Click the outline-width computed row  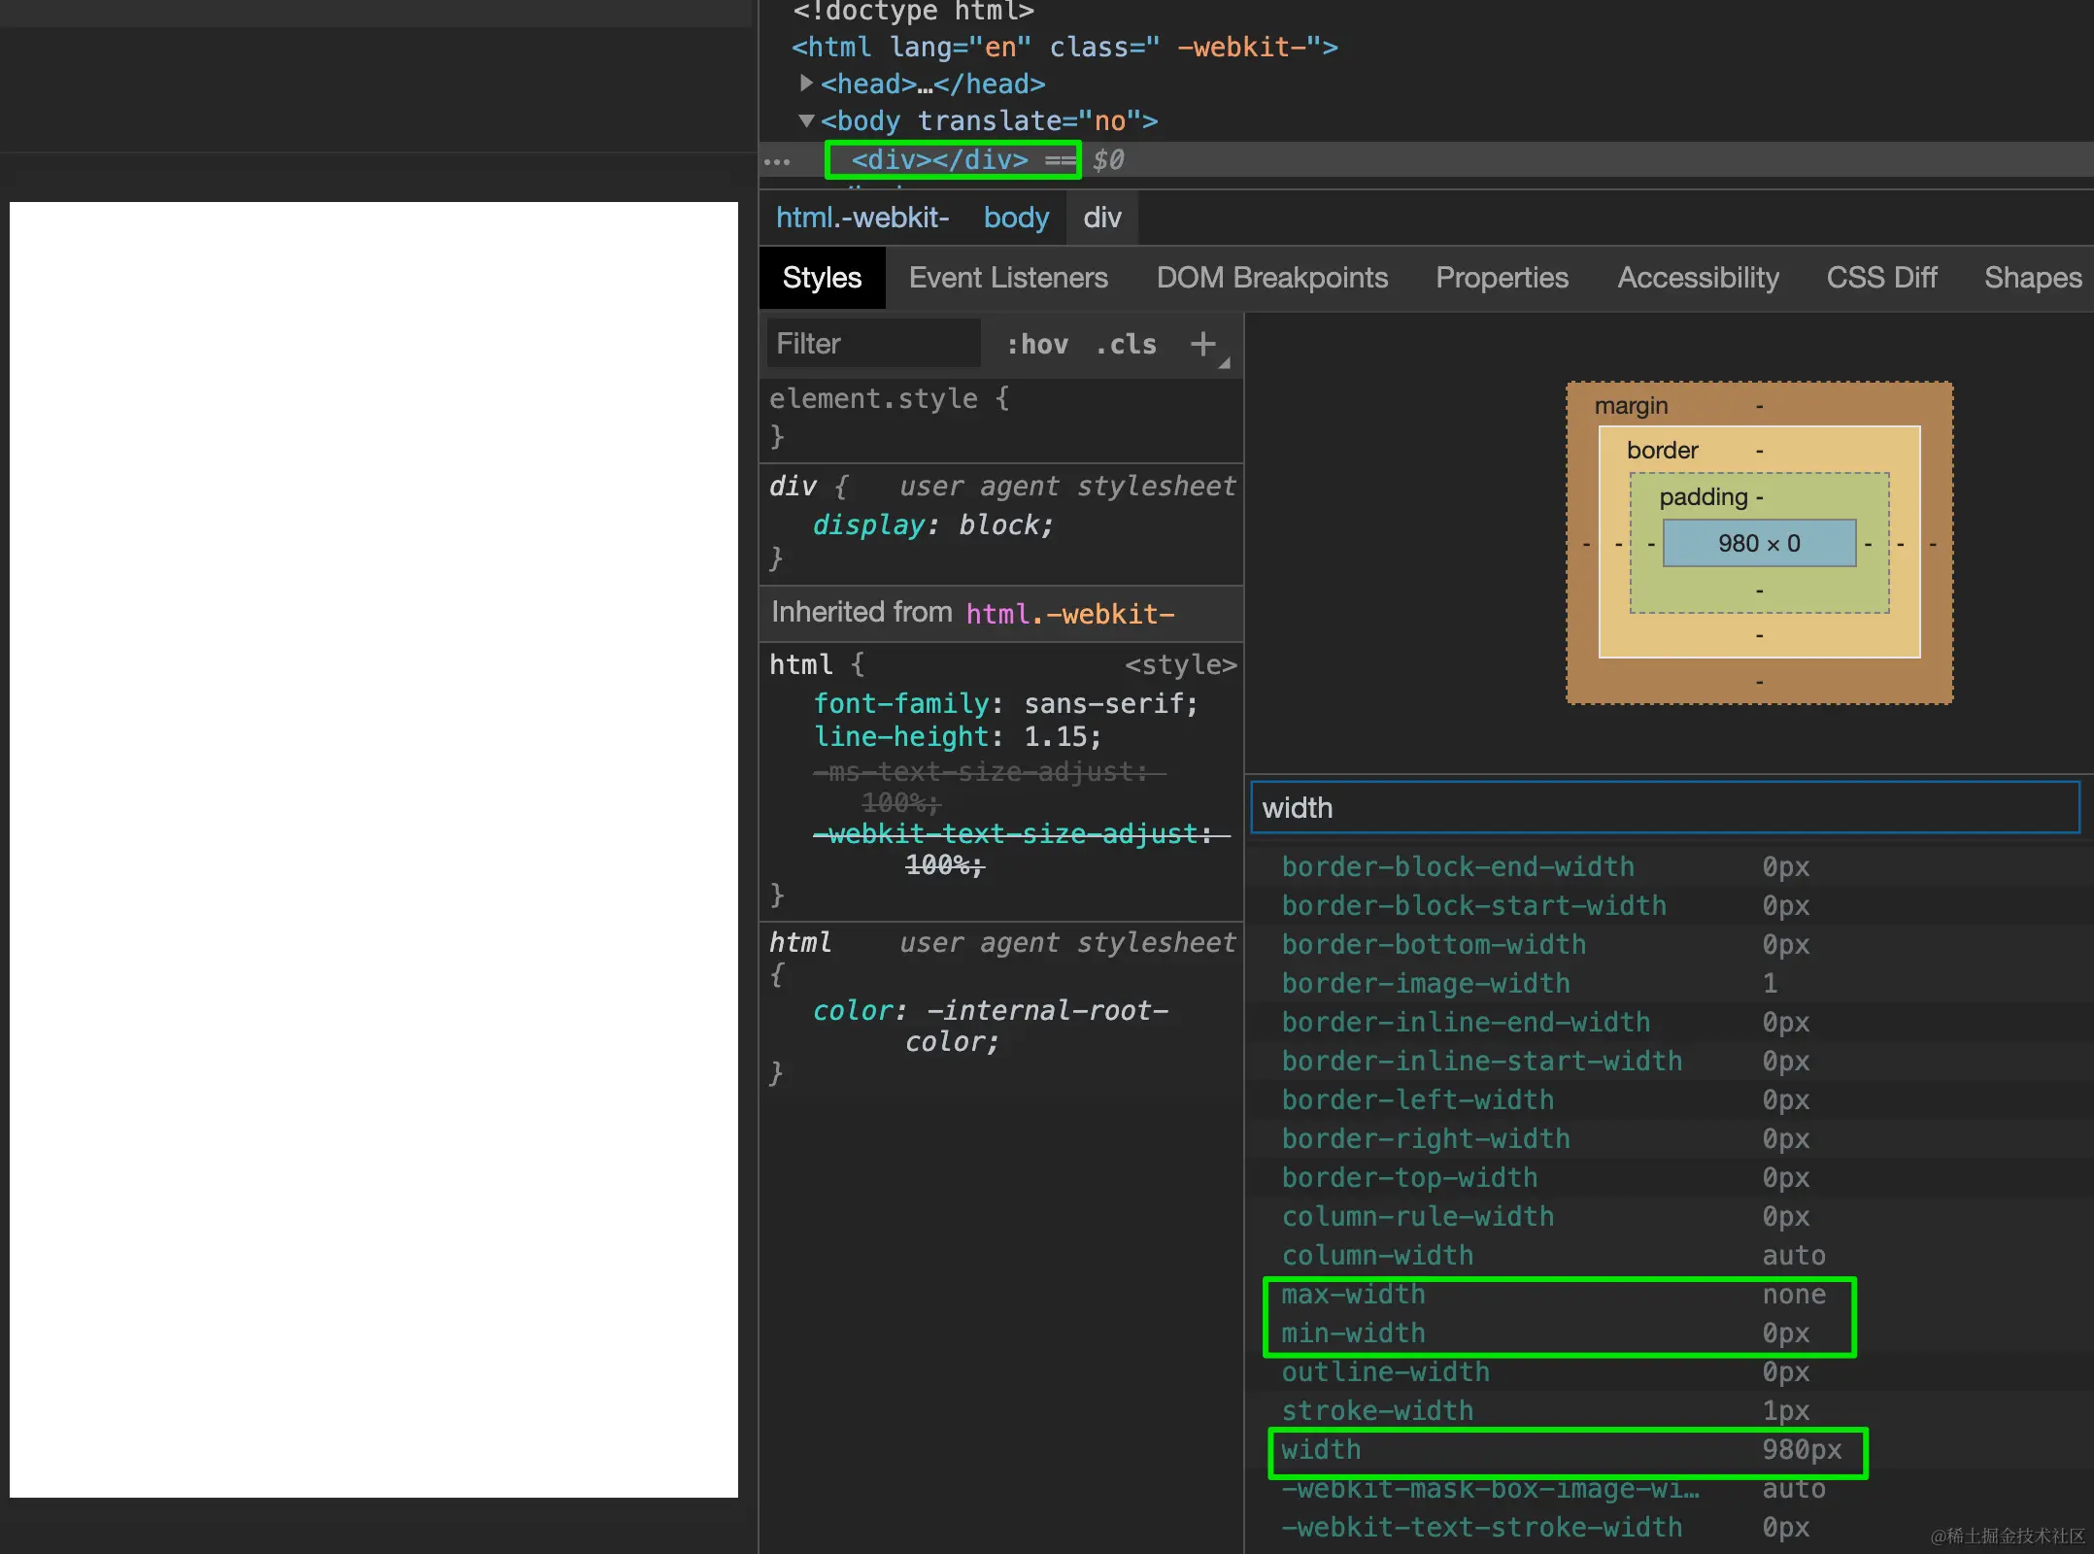(1669, 1371)
